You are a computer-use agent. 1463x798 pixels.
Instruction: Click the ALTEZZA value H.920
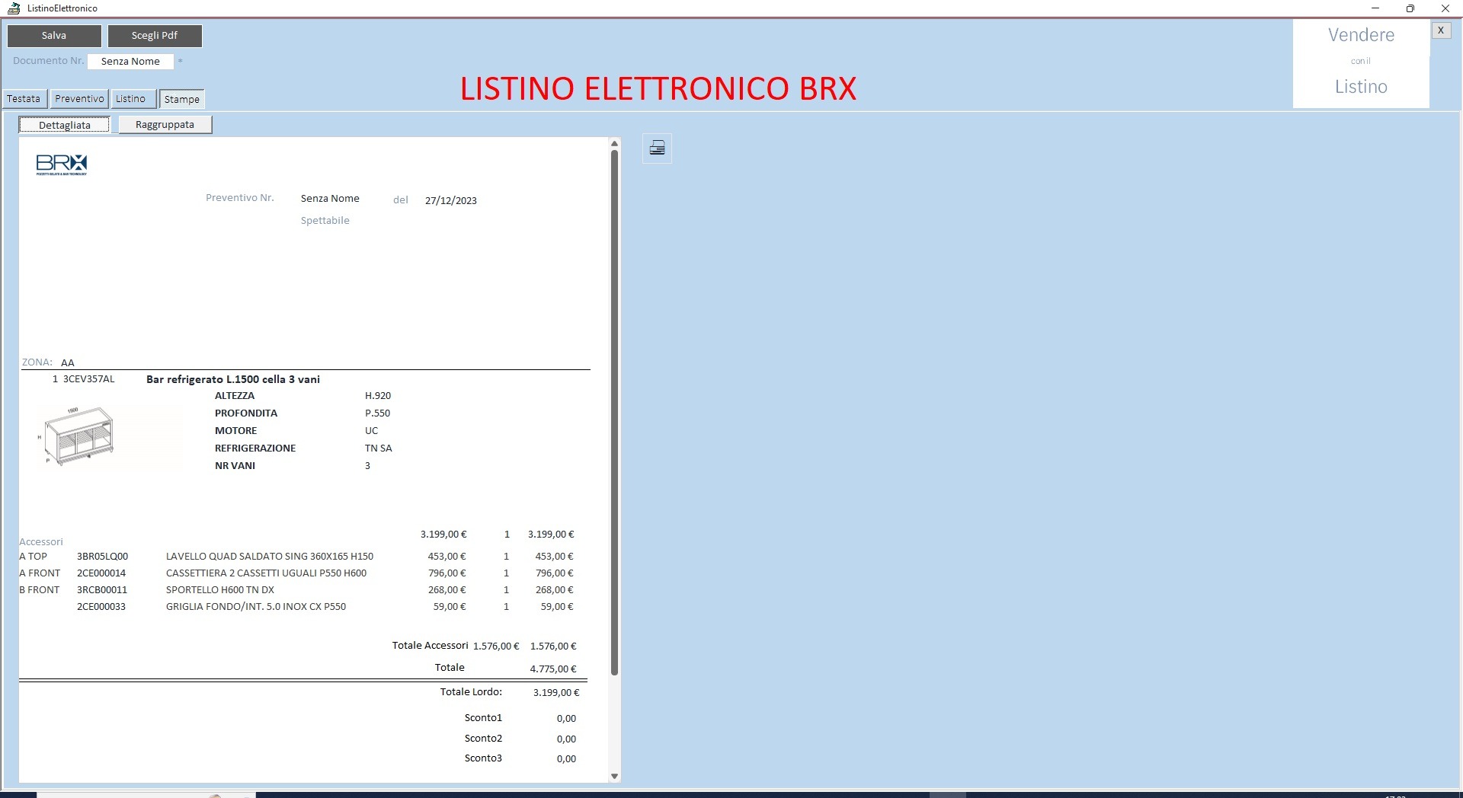[378, 396]
